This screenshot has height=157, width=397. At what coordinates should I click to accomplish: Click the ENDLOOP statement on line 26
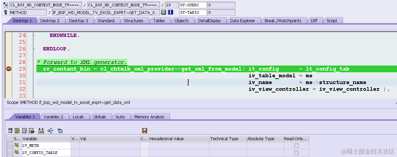click(56, 49)
